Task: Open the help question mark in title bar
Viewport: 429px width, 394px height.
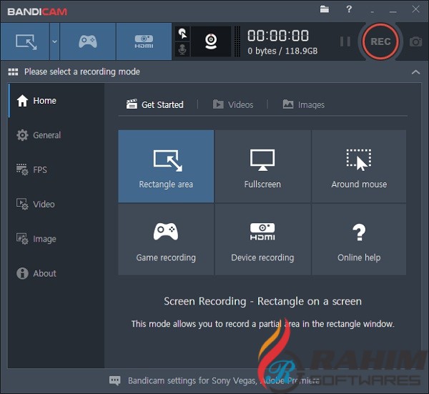Action: [349, 9]
